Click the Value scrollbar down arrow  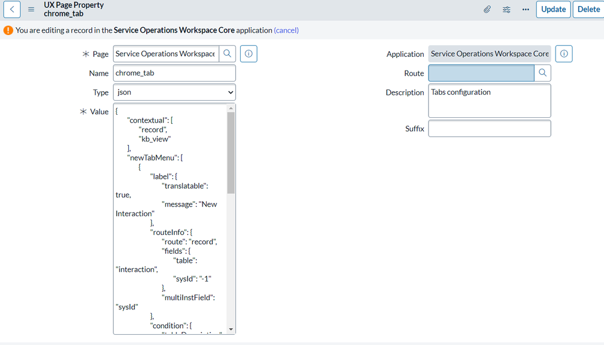click(x=231, y=329)
